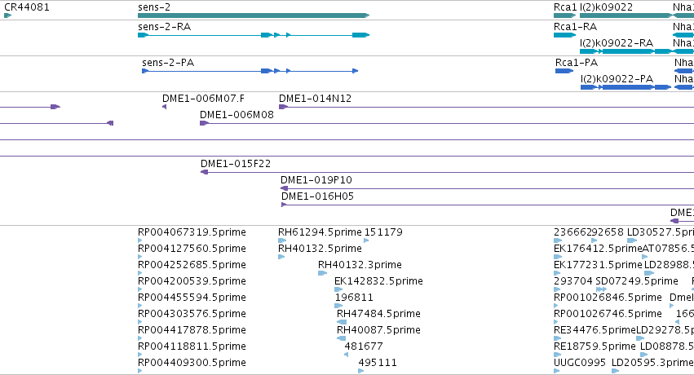Select the RH40132.3prime EST glyph
This screenshot has height=375, width=694.
click(322, 273)
